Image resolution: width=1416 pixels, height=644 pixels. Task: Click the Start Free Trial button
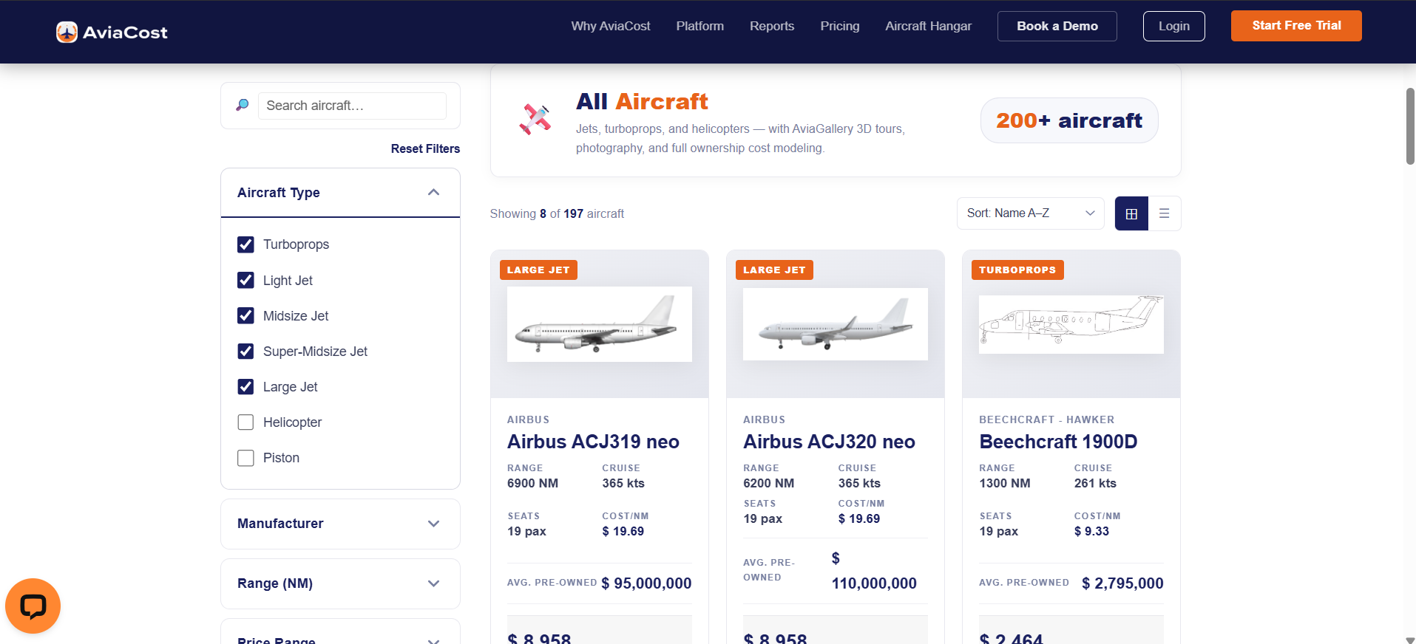click(x=1296, y=26)
